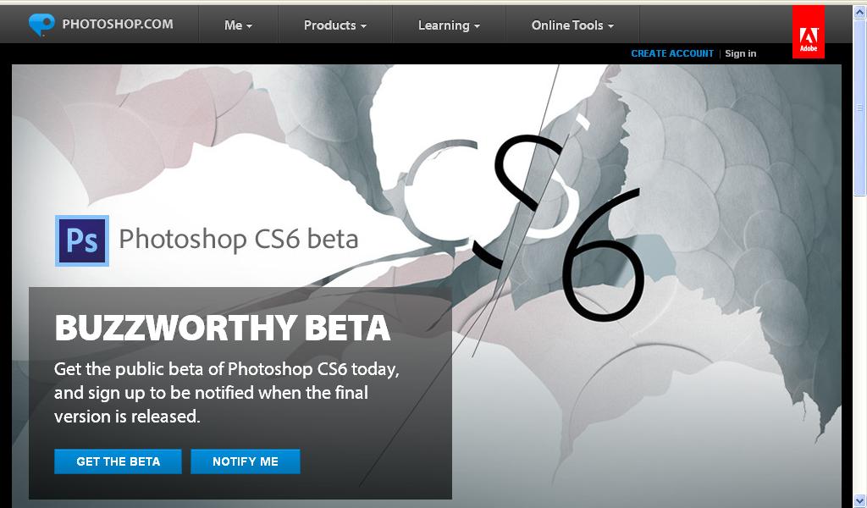Viewport: 867px width, 508px height.
Task: Click the vertical scrollbar thumb
Action: tap(860, 108)
